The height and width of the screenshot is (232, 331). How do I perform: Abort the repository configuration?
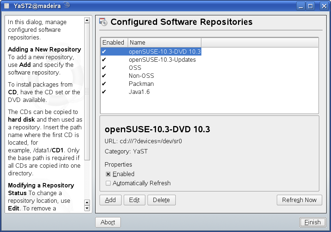click(x=108, y=222)
